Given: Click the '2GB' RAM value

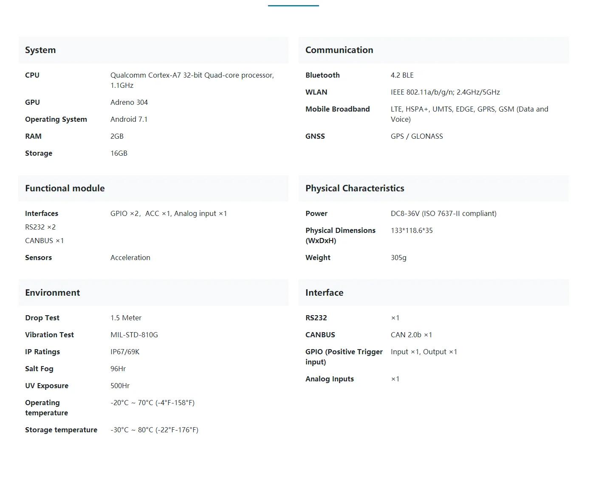Looking at the screenshot, I should point(117,136).
